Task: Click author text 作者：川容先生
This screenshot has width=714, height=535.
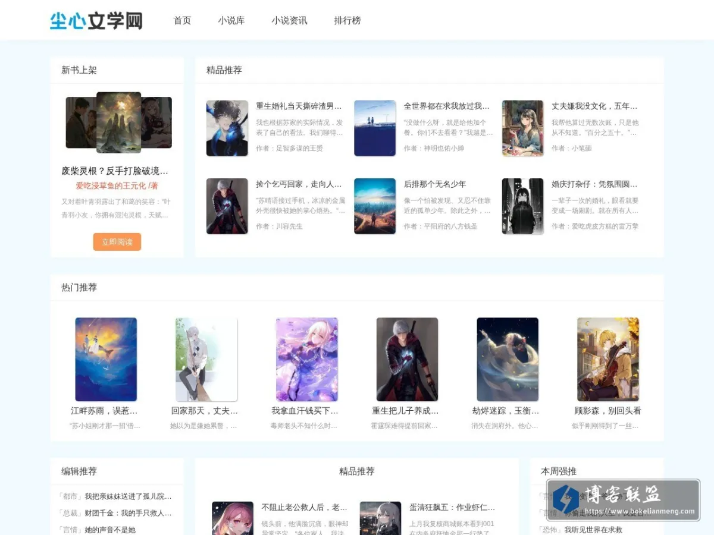Action: point(279,226)
